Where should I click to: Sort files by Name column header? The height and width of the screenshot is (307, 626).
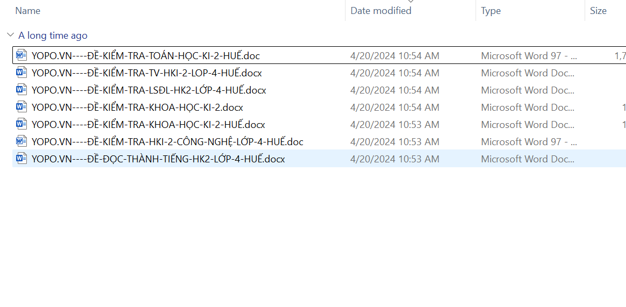(28, 11)
